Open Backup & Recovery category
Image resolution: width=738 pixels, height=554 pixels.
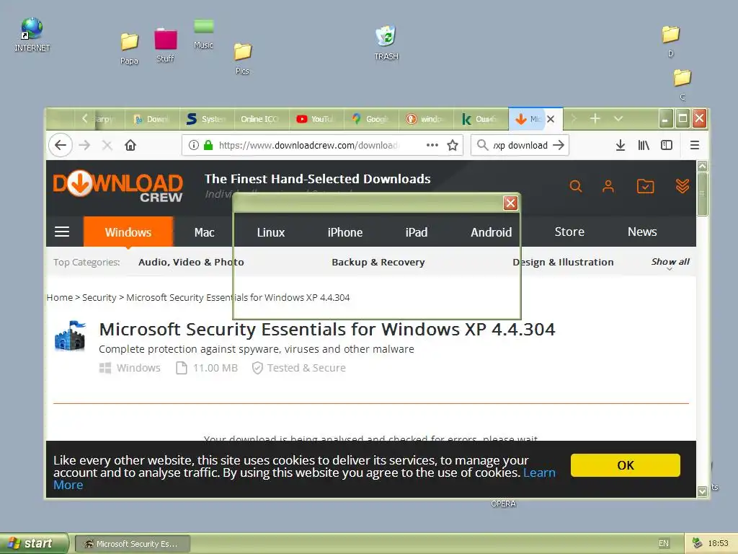(378, 262)
